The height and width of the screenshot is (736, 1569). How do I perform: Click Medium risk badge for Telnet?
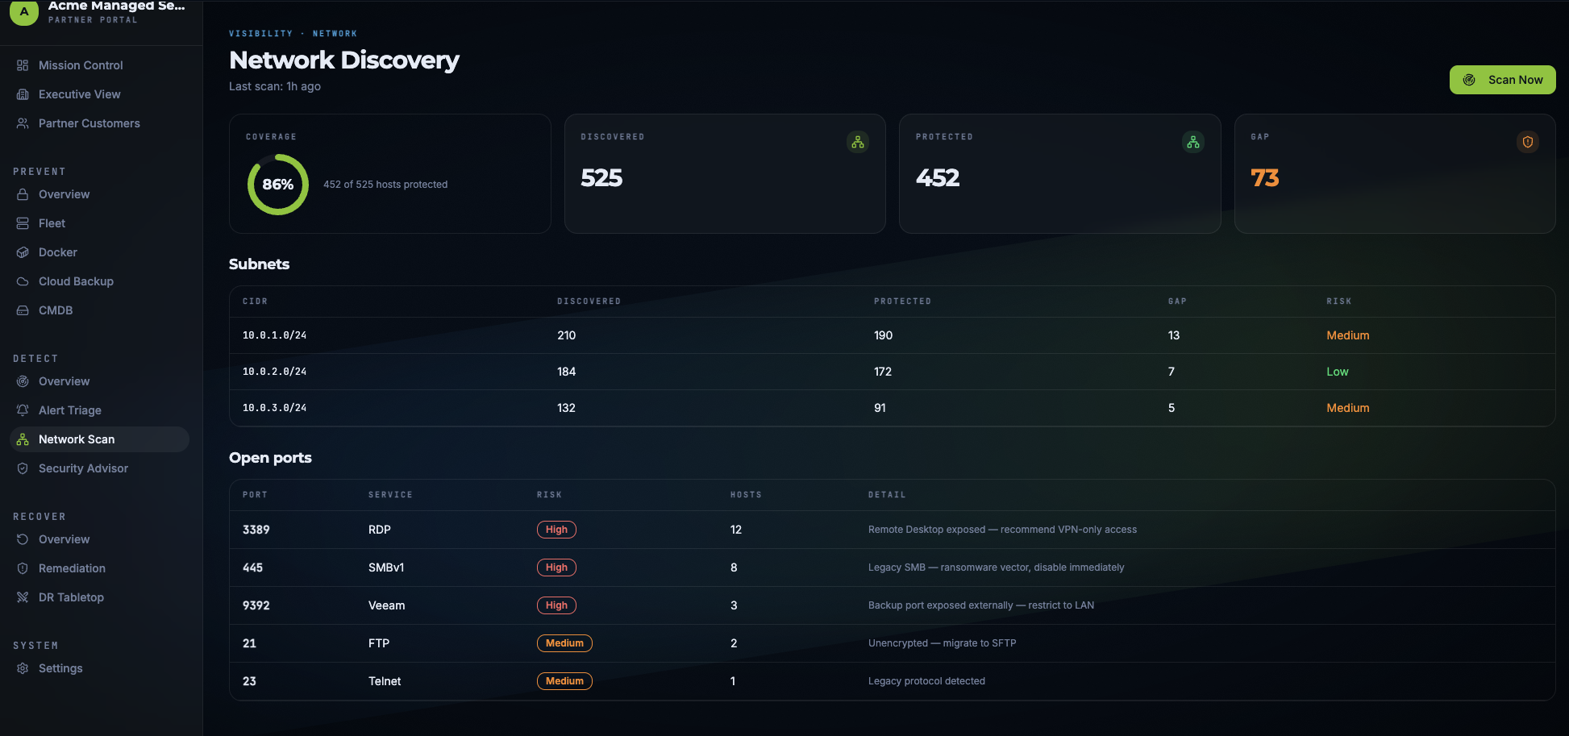564,681
